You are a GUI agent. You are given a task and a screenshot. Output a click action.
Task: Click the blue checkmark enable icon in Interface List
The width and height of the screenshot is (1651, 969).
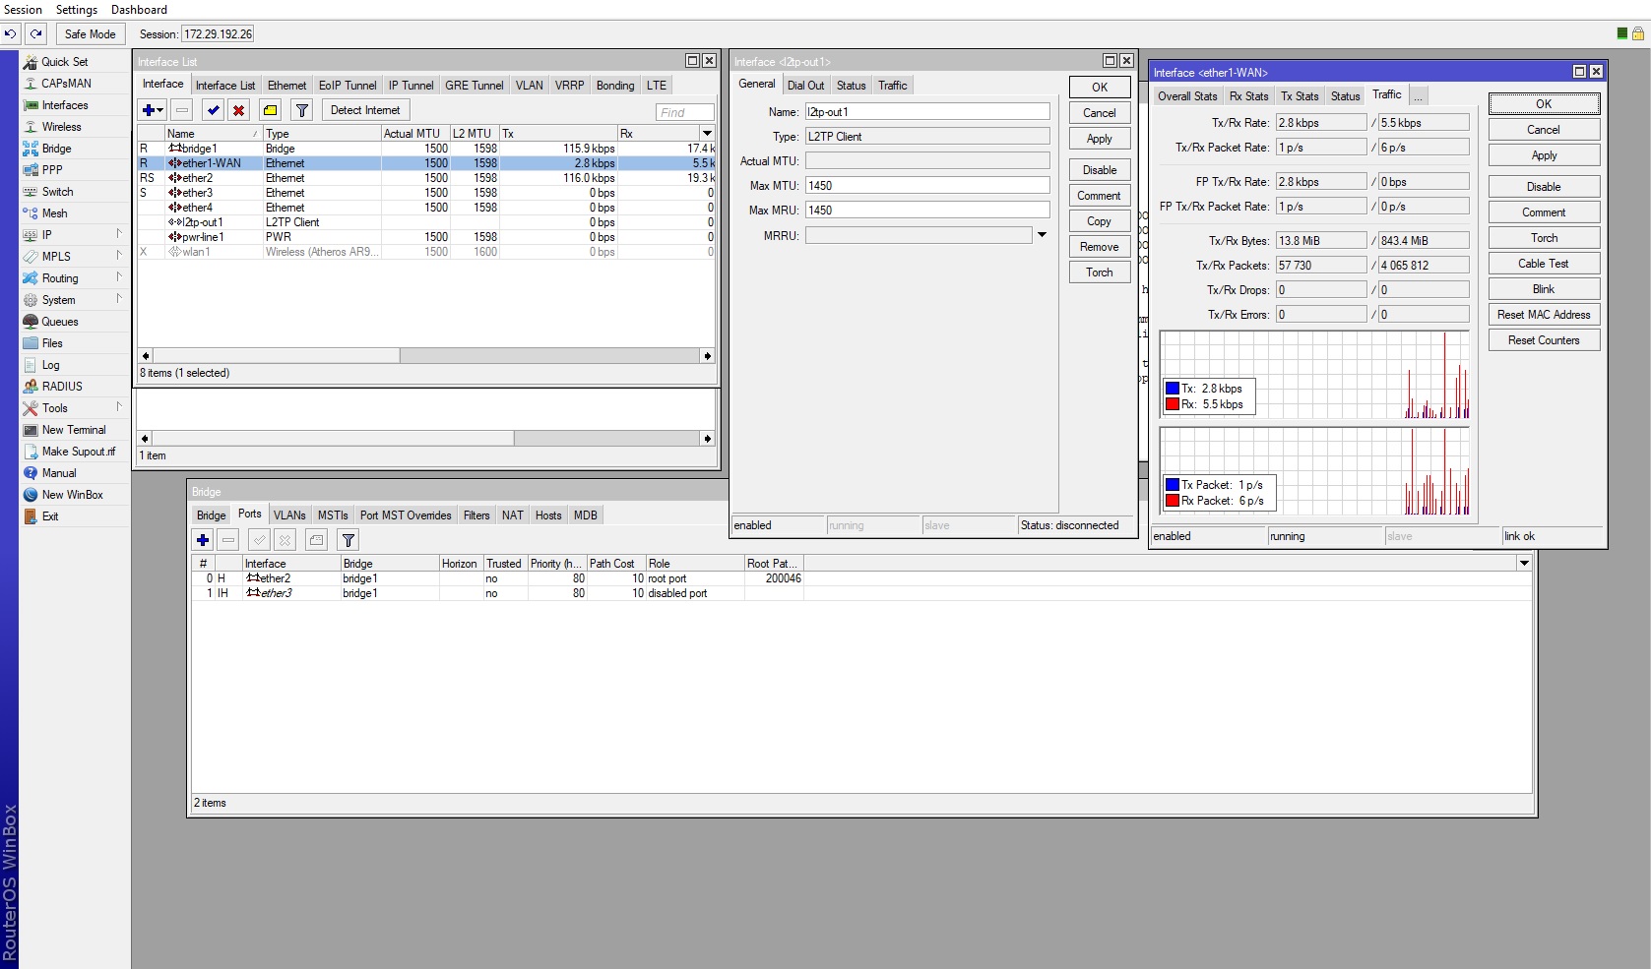pyautogui.click(x=214, y=110)
